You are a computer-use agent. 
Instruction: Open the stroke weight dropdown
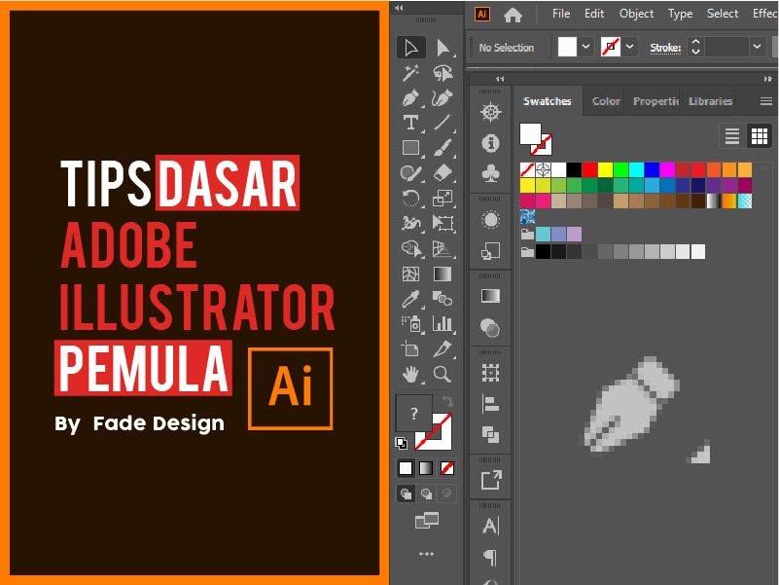(x=757, y=47)
